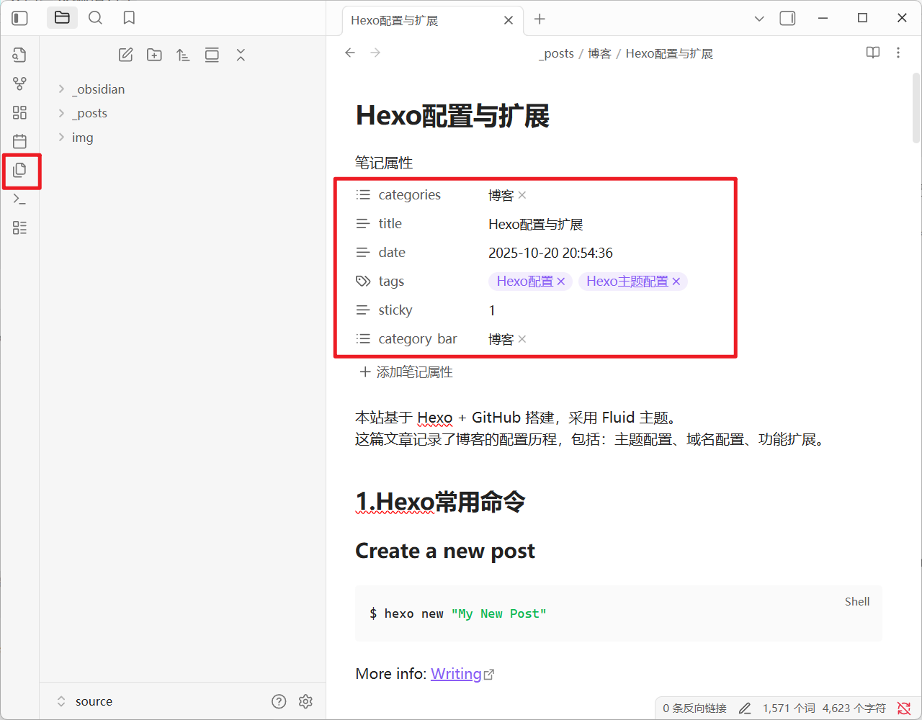Click 博客 in the breadcrumb path
This screenshot has width=922, height=720.
(x=599, y=53)
